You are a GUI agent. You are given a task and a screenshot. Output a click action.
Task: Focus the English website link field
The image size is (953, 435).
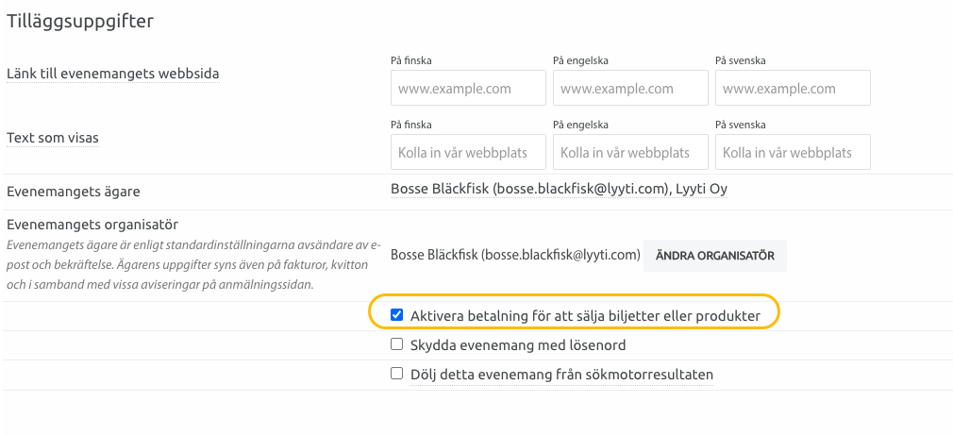click(x=630, y=88)
